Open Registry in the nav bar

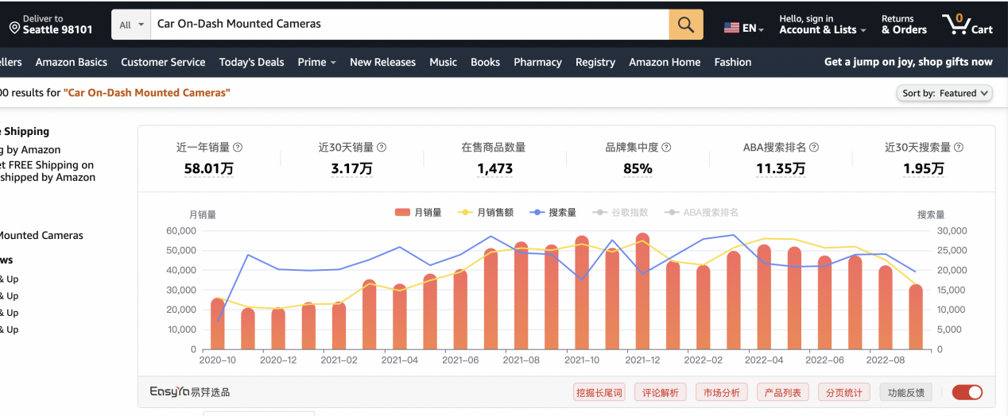pos(595,62)
